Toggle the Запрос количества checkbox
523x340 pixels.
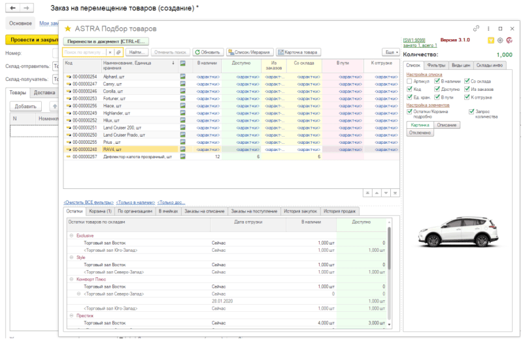tap(471, 112)
